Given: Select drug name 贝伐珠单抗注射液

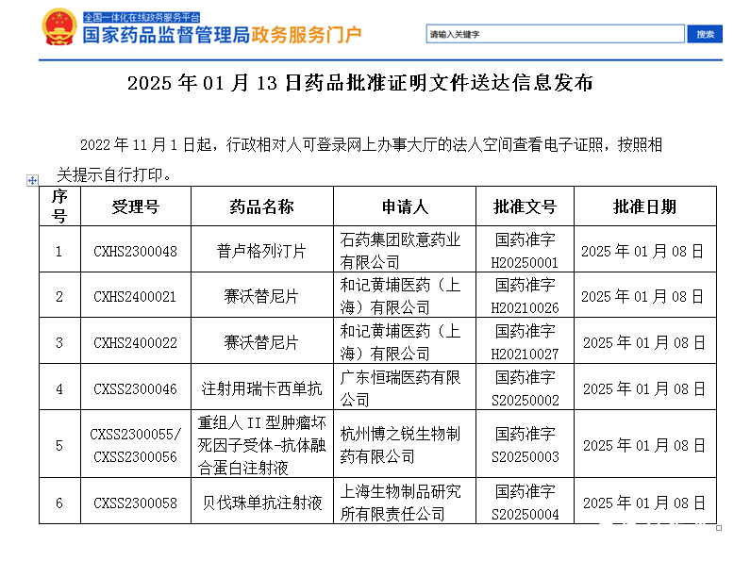Looking at the screenshot, I should 261,503.
